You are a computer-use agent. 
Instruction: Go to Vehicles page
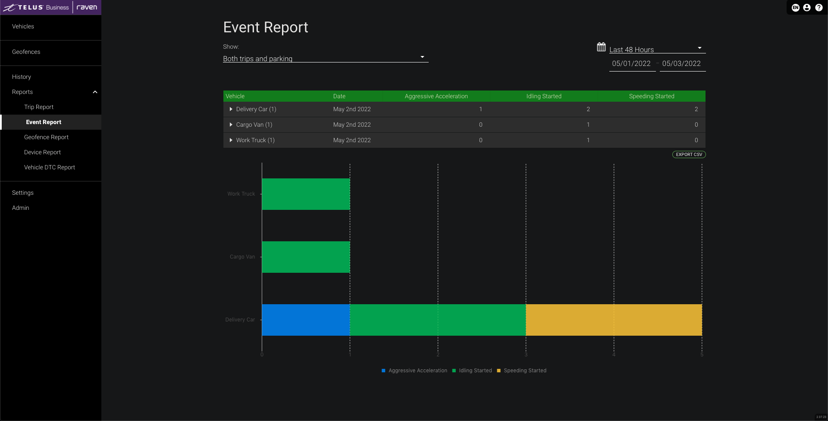pyautogui.click(x=23, y=26)
